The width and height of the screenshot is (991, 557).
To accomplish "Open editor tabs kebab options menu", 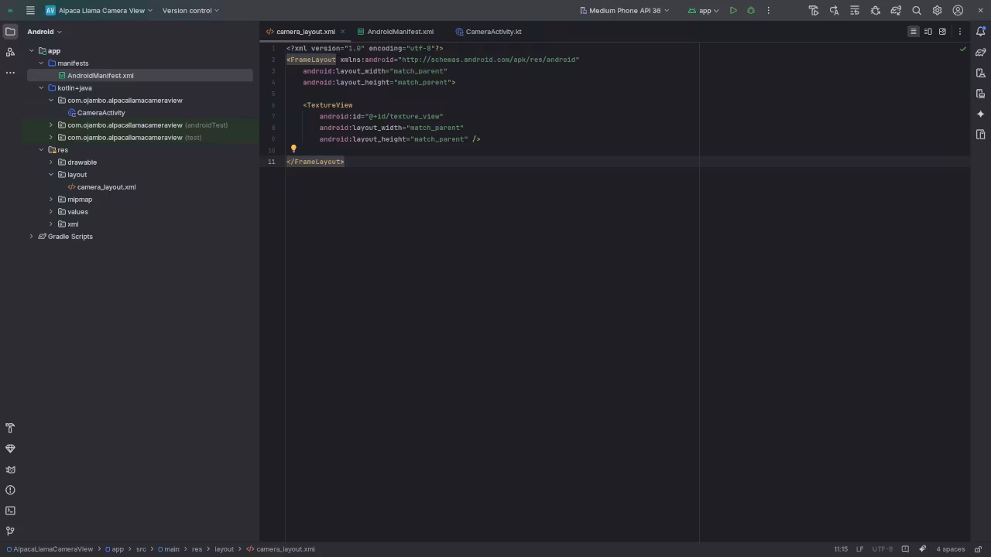I will click(x=960, y=32).
